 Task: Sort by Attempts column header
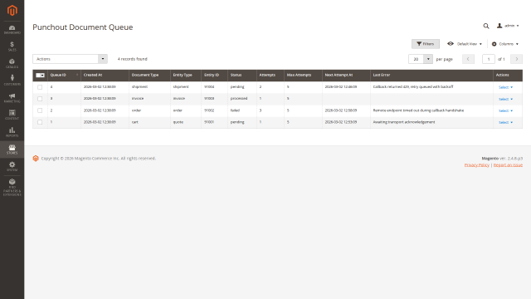(x=270, y=75)
